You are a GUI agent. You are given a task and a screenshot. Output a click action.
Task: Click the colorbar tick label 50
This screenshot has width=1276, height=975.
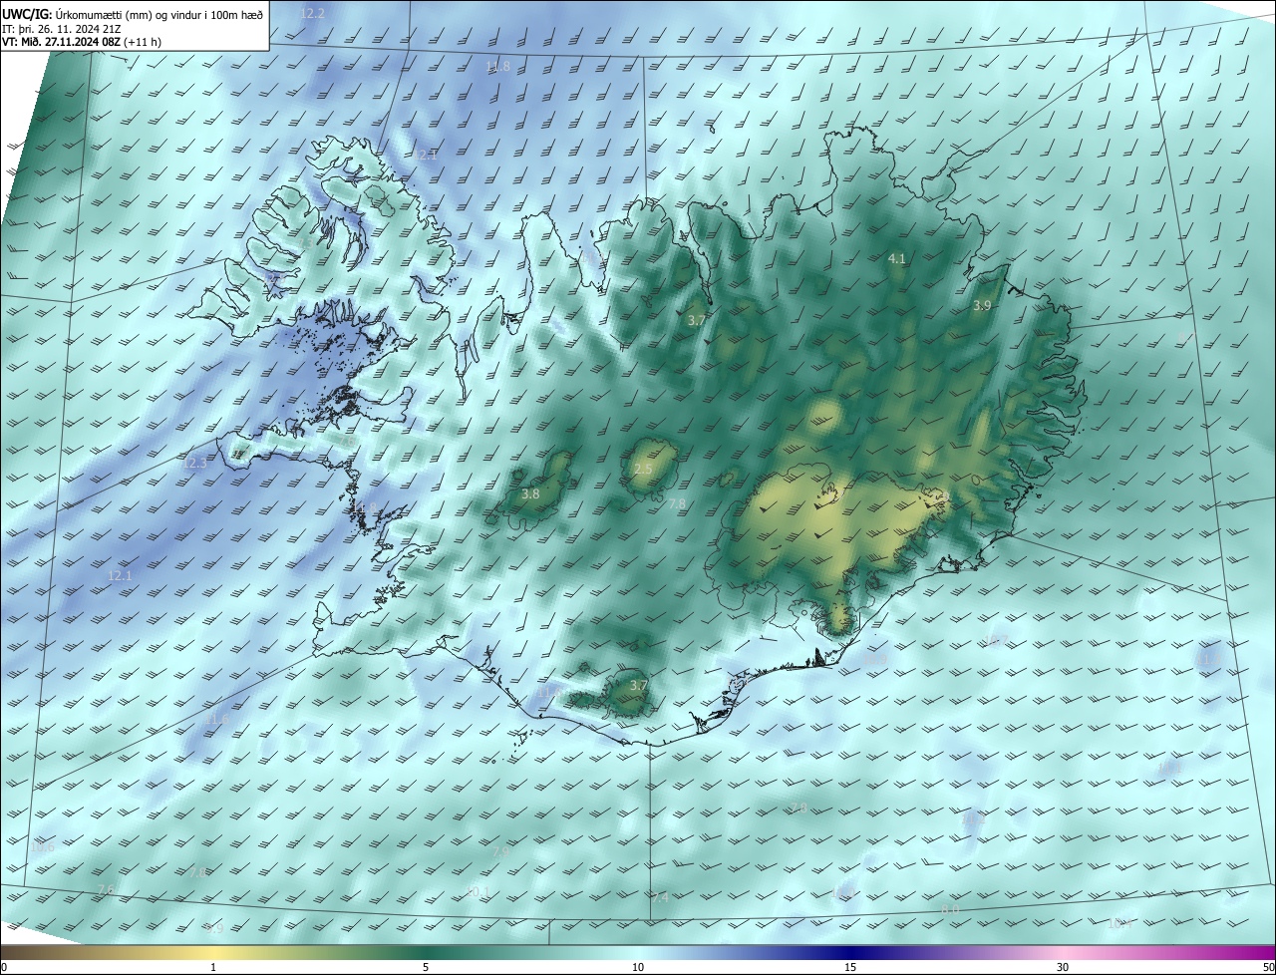1268,967
